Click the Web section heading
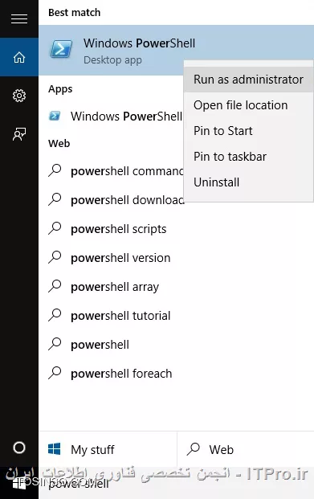This screenshot has width=314, height=499. (59, 143)
